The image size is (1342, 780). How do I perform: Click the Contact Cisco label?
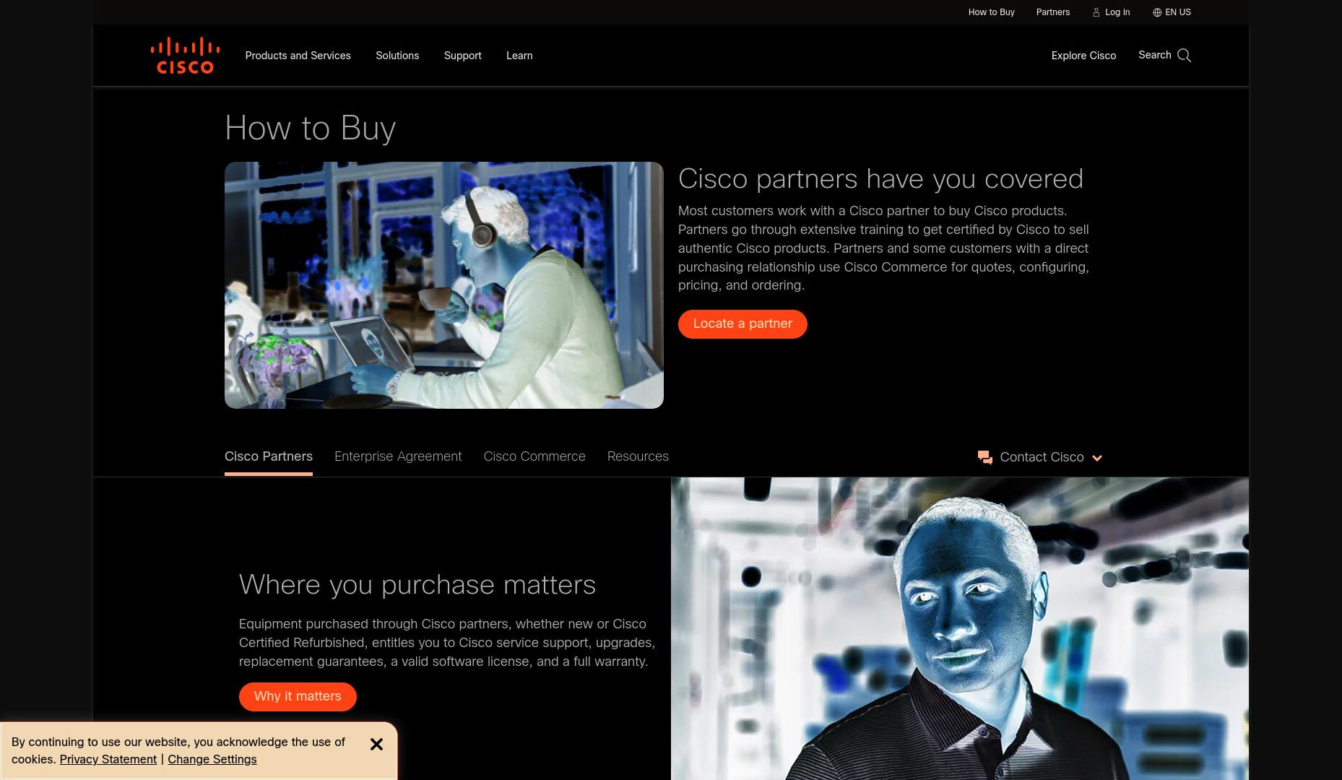1042,457
